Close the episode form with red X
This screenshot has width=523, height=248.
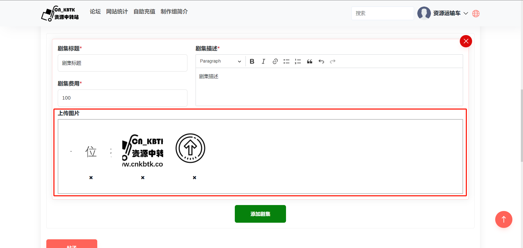tap(466, 41)
